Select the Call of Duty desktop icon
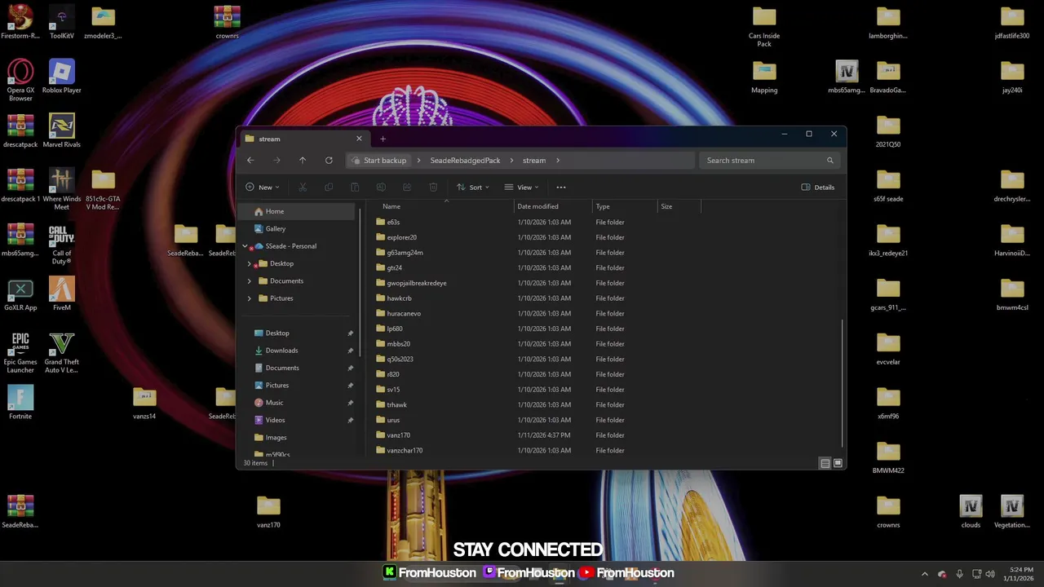The width and height of the screenshot is (1044, 587). (x=61, y=243)
